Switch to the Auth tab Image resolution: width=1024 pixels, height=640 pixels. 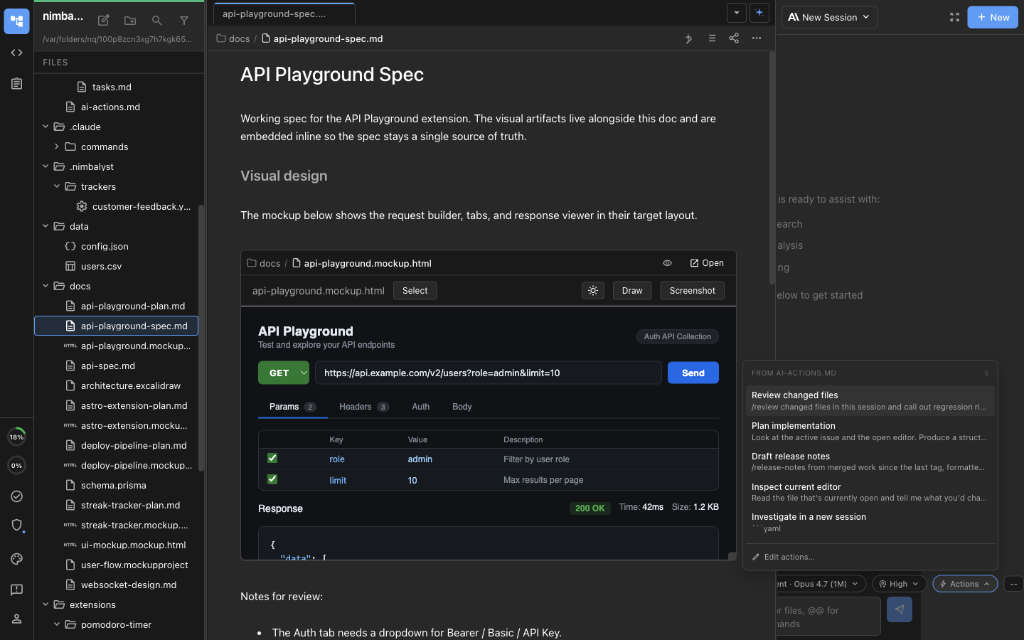coord(420,407)
